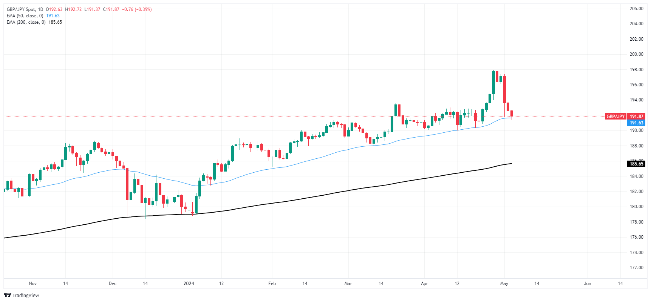Click the TradingView logo

coord(21,295)
